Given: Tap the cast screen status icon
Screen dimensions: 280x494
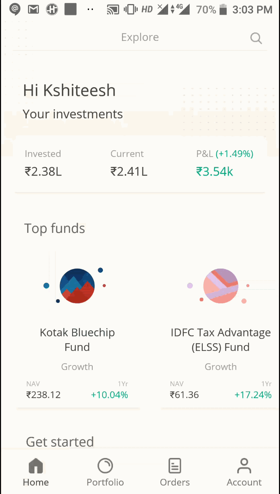Looking at the screenshot, I should 113,10.
